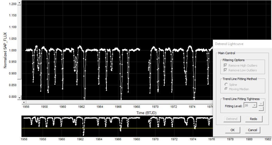Click the horizontal scrollbar left arrow

pyautogui.click(x=24, y=102)
